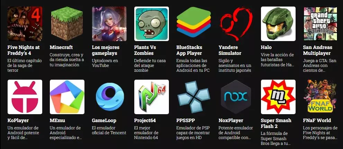Select the BlueStacks layered stack icon
Screen dimensions: 343x149
pyautogui.click(x=193, y=24)
